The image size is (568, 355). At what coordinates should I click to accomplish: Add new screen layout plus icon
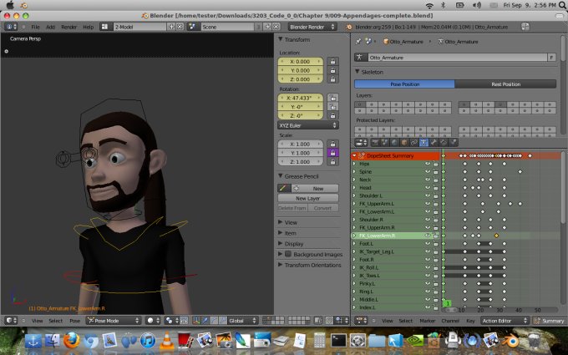tap(171, 27)
